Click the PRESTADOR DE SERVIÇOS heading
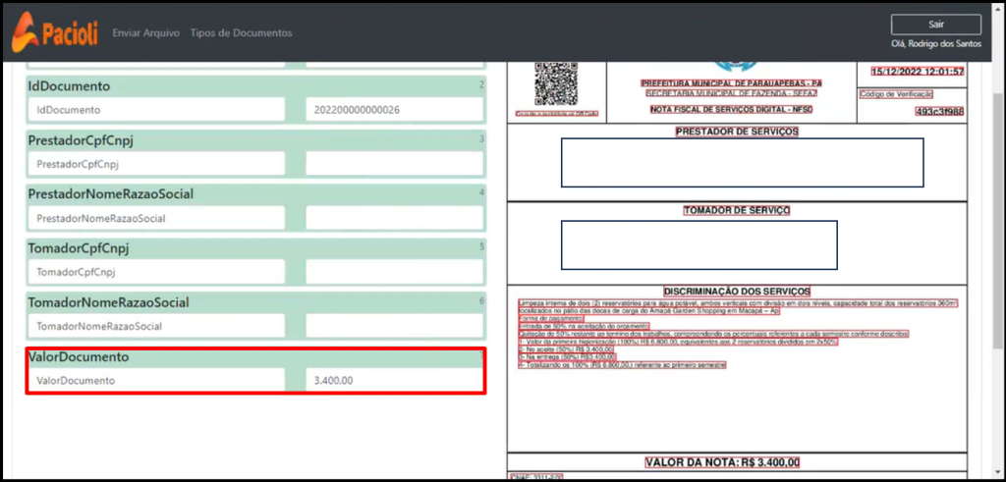The width and height of the screenshot is (1006, 482). (737, 132)
